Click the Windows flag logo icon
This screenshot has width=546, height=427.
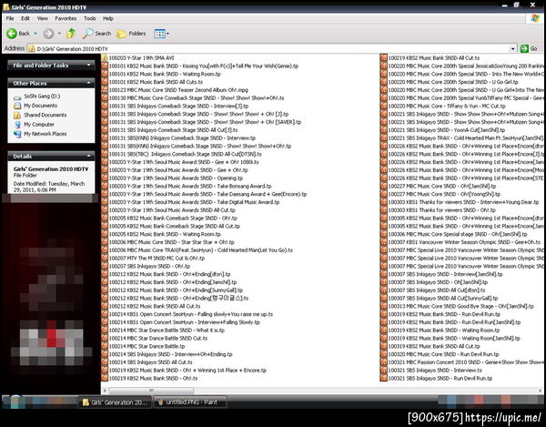point(535,18)
